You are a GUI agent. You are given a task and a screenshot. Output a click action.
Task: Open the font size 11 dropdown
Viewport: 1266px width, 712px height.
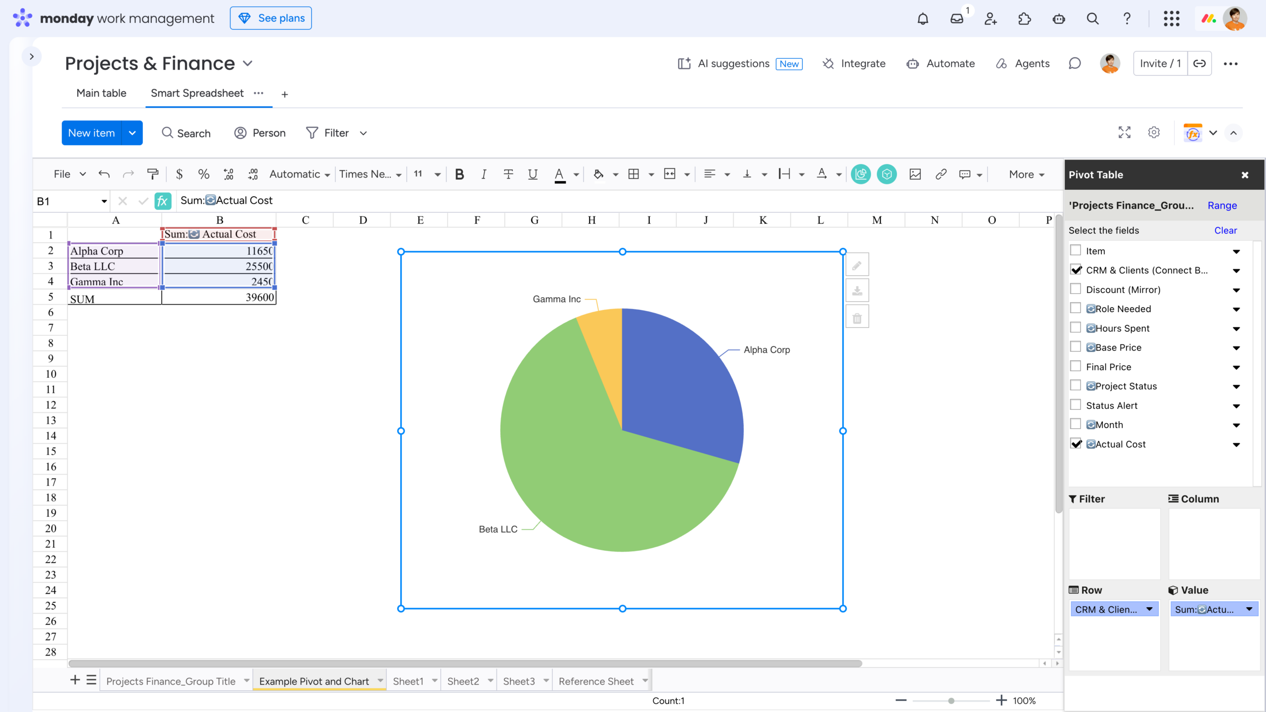coord(427,174)
